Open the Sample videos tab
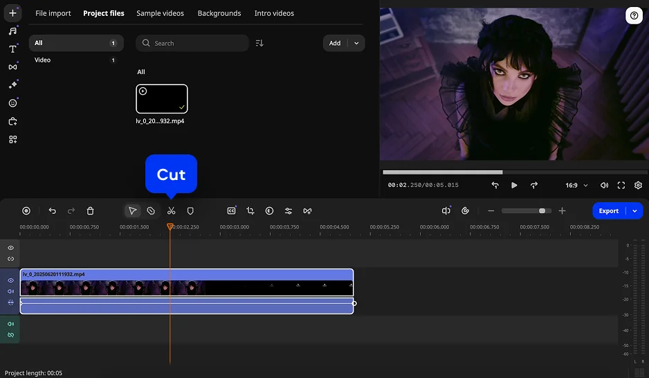Image resolution: width=649 pixels, height=378 pixels. [x=161, y=13]
